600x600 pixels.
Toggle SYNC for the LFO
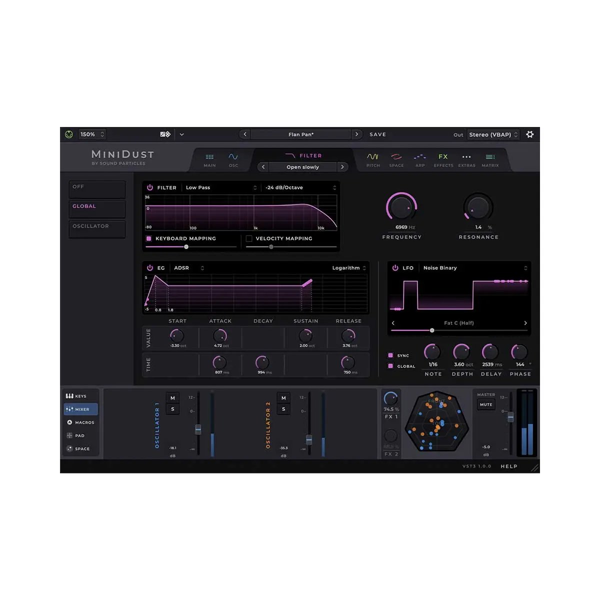[391, 355]
